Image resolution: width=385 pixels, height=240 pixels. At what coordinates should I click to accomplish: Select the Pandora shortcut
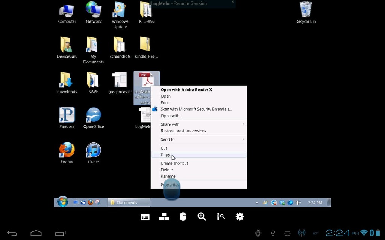coord(67,118)
